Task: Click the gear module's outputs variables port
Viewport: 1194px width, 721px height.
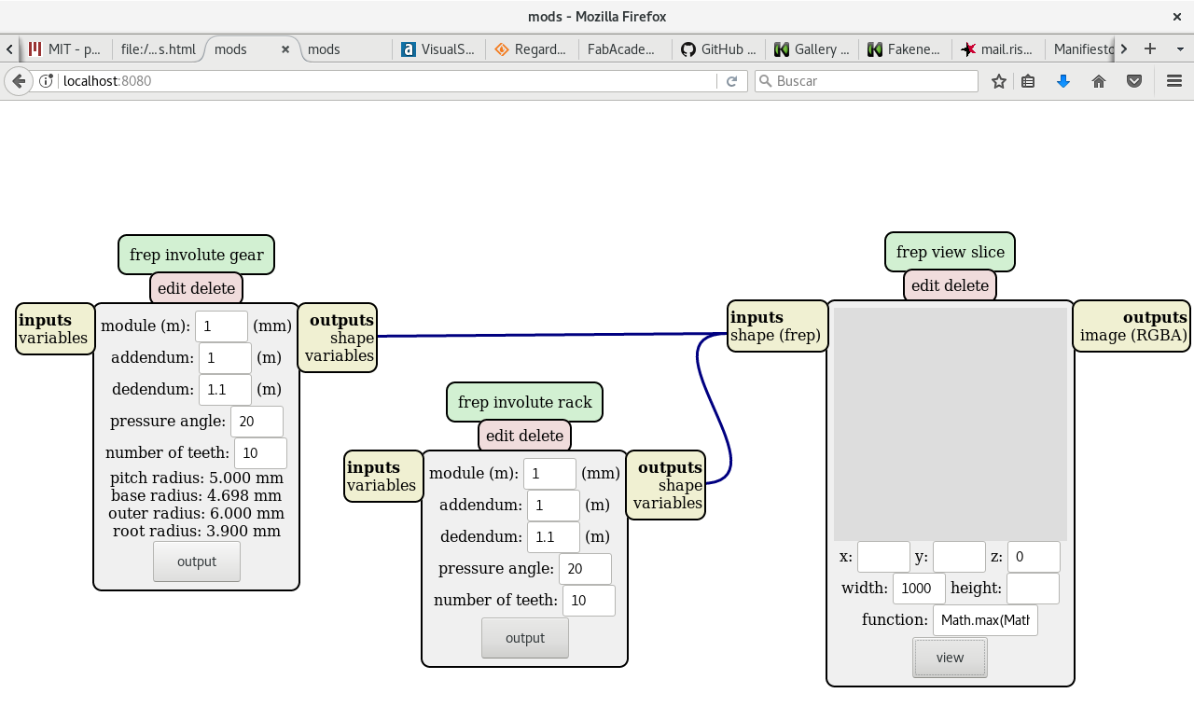Action: [340, 355]
